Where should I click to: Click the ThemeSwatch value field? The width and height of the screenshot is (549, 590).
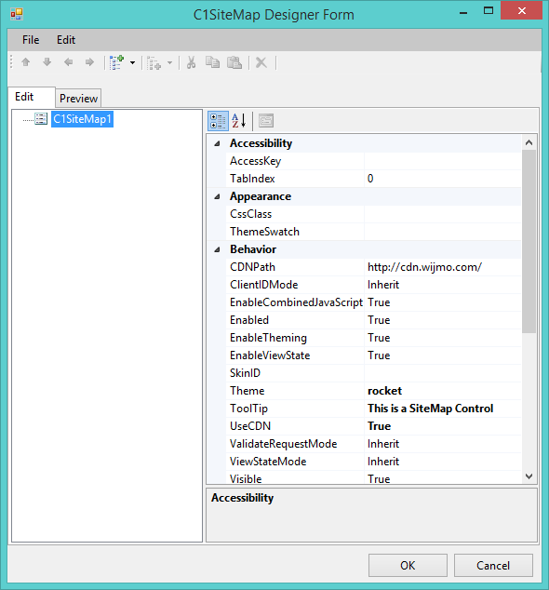(443, 232)
